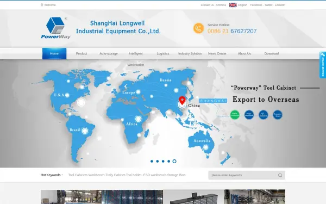Click the Russia map marker
This screenshot has height=204, width=326.
166,85
